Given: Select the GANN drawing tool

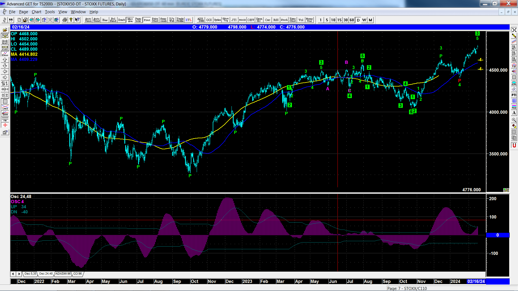Looking at the screenshot, I should pos(5,113).
